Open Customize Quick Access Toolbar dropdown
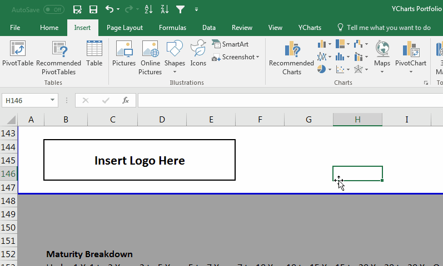Viewport: 443px width, 266px height. (196, 9)
